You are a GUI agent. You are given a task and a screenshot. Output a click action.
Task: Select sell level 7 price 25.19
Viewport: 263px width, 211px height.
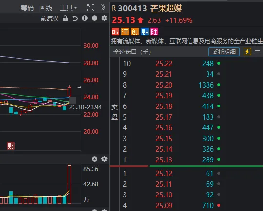(164, 96)
